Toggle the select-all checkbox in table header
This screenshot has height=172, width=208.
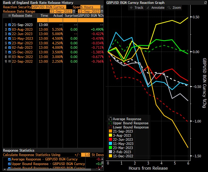click(10, 16)
